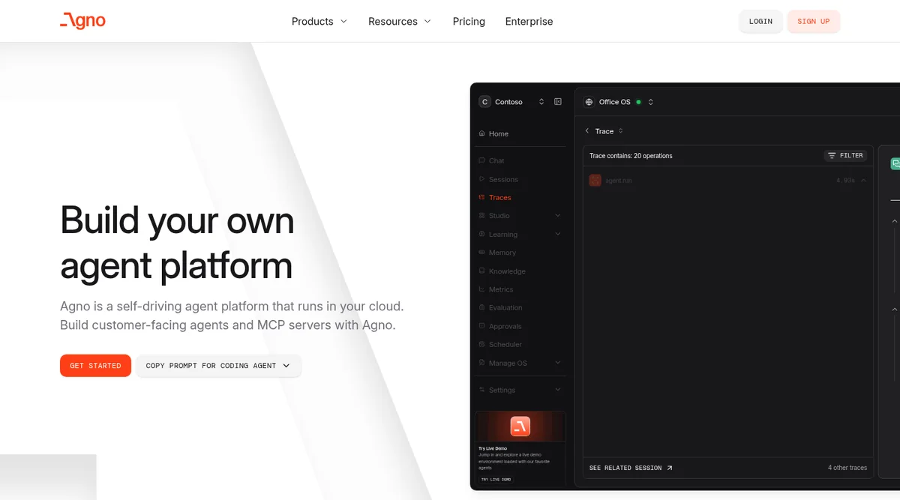
Task: Open the Office OS selector arrows
Action: (x=650, y=102)
